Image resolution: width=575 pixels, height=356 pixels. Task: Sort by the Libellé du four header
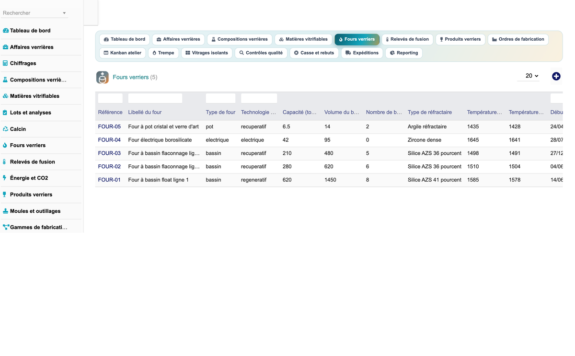click(x=145, y=112)
